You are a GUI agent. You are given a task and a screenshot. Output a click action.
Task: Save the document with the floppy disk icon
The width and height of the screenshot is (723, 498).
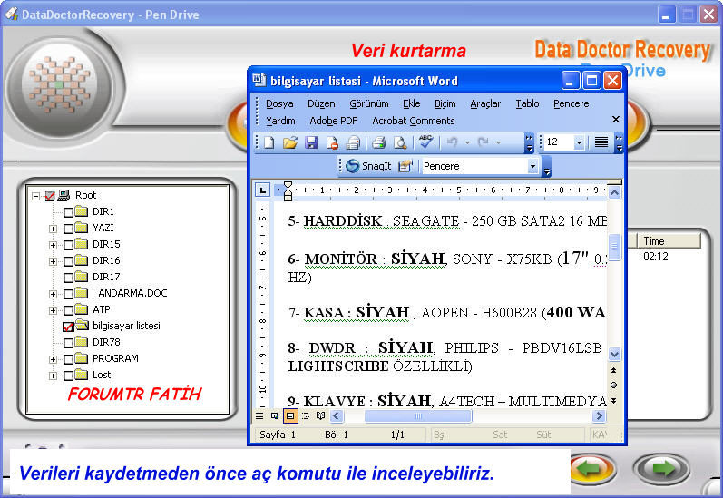(312, 142)
